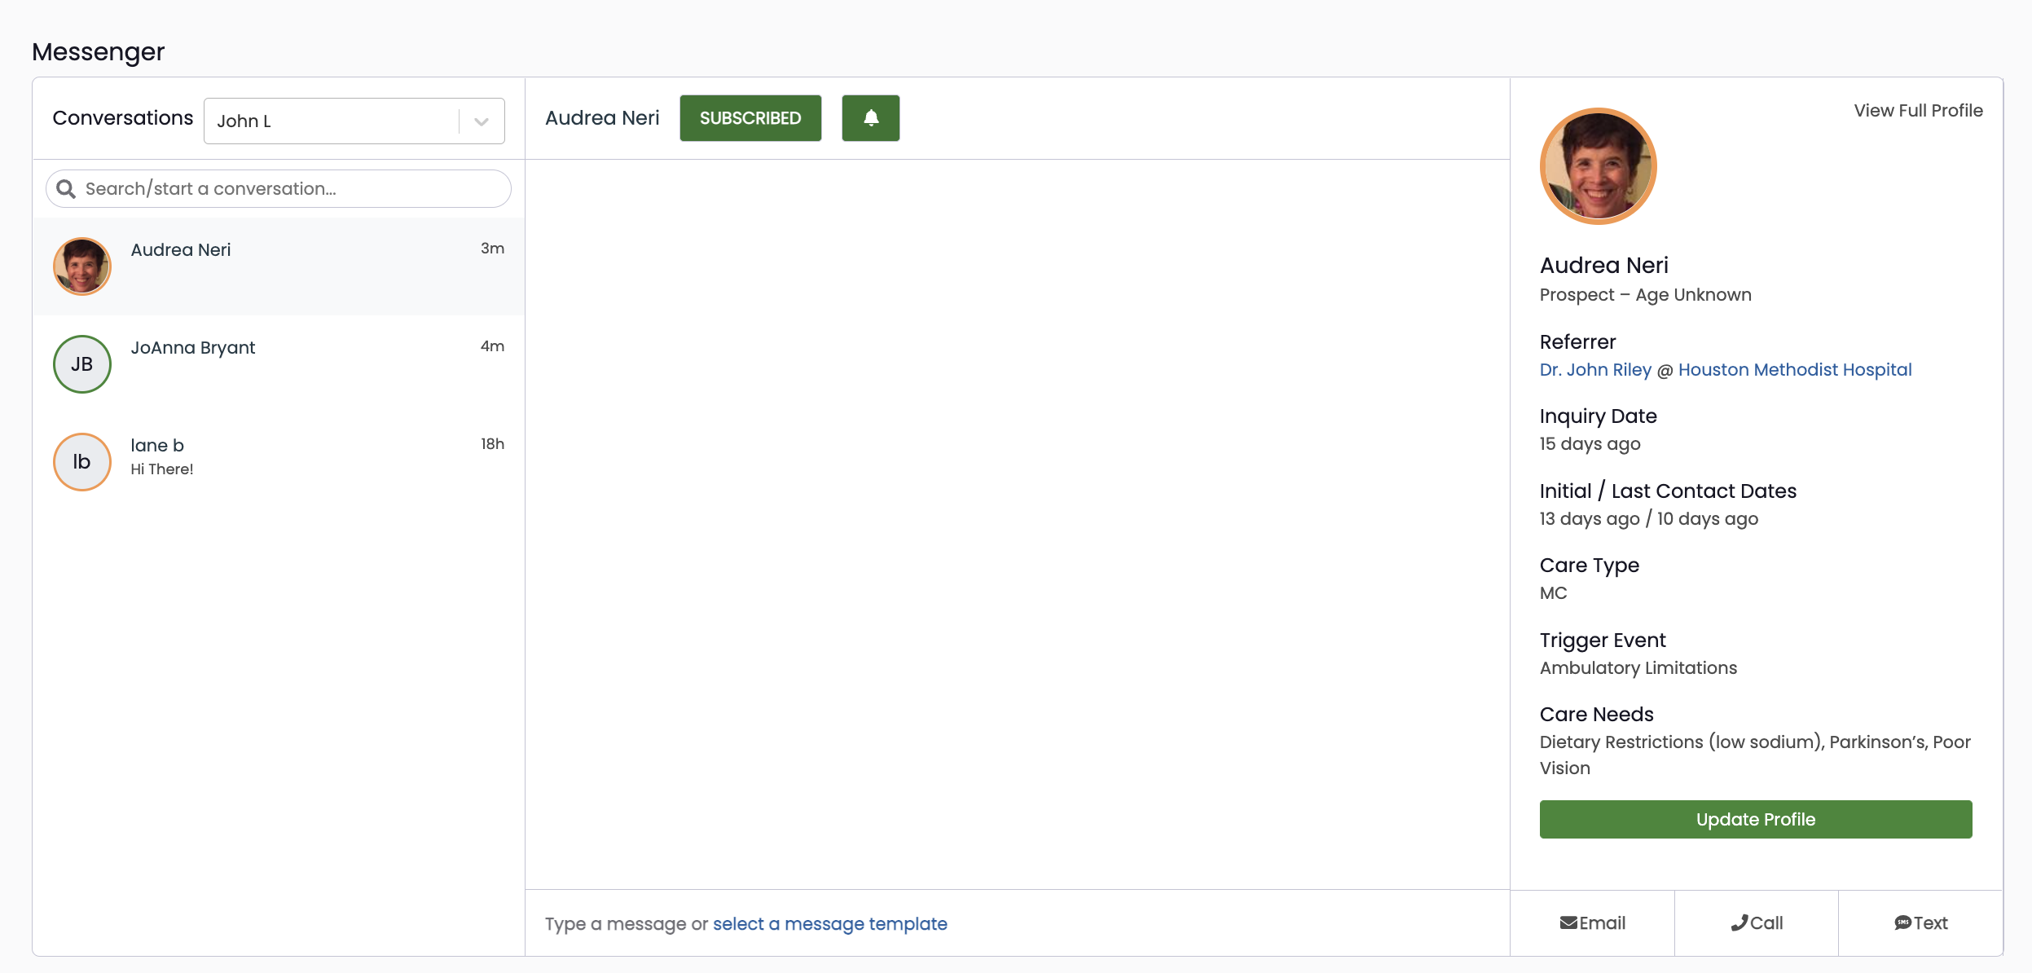Click the Initial / Last Contact Dates heading

1668,491
